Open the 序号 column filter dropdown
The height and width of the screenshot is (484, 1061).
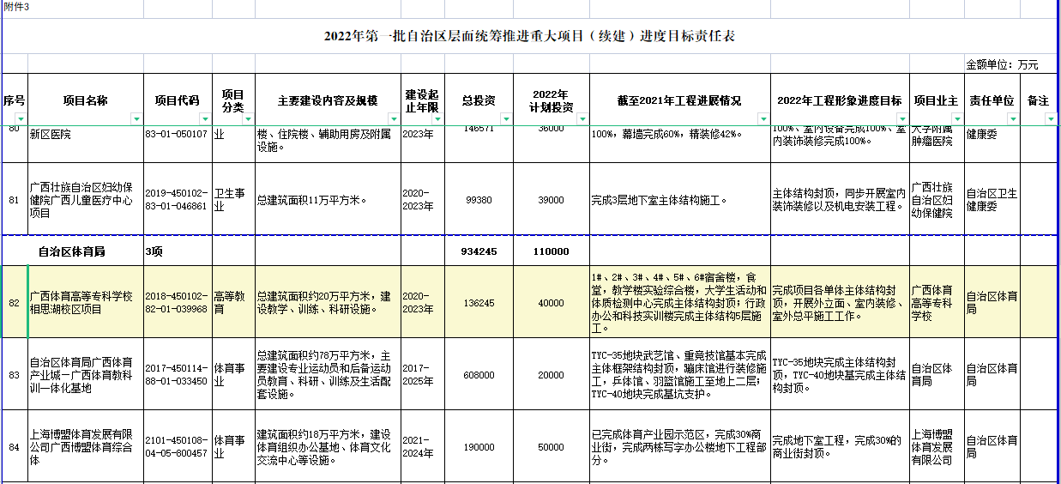tap(21, 118)
